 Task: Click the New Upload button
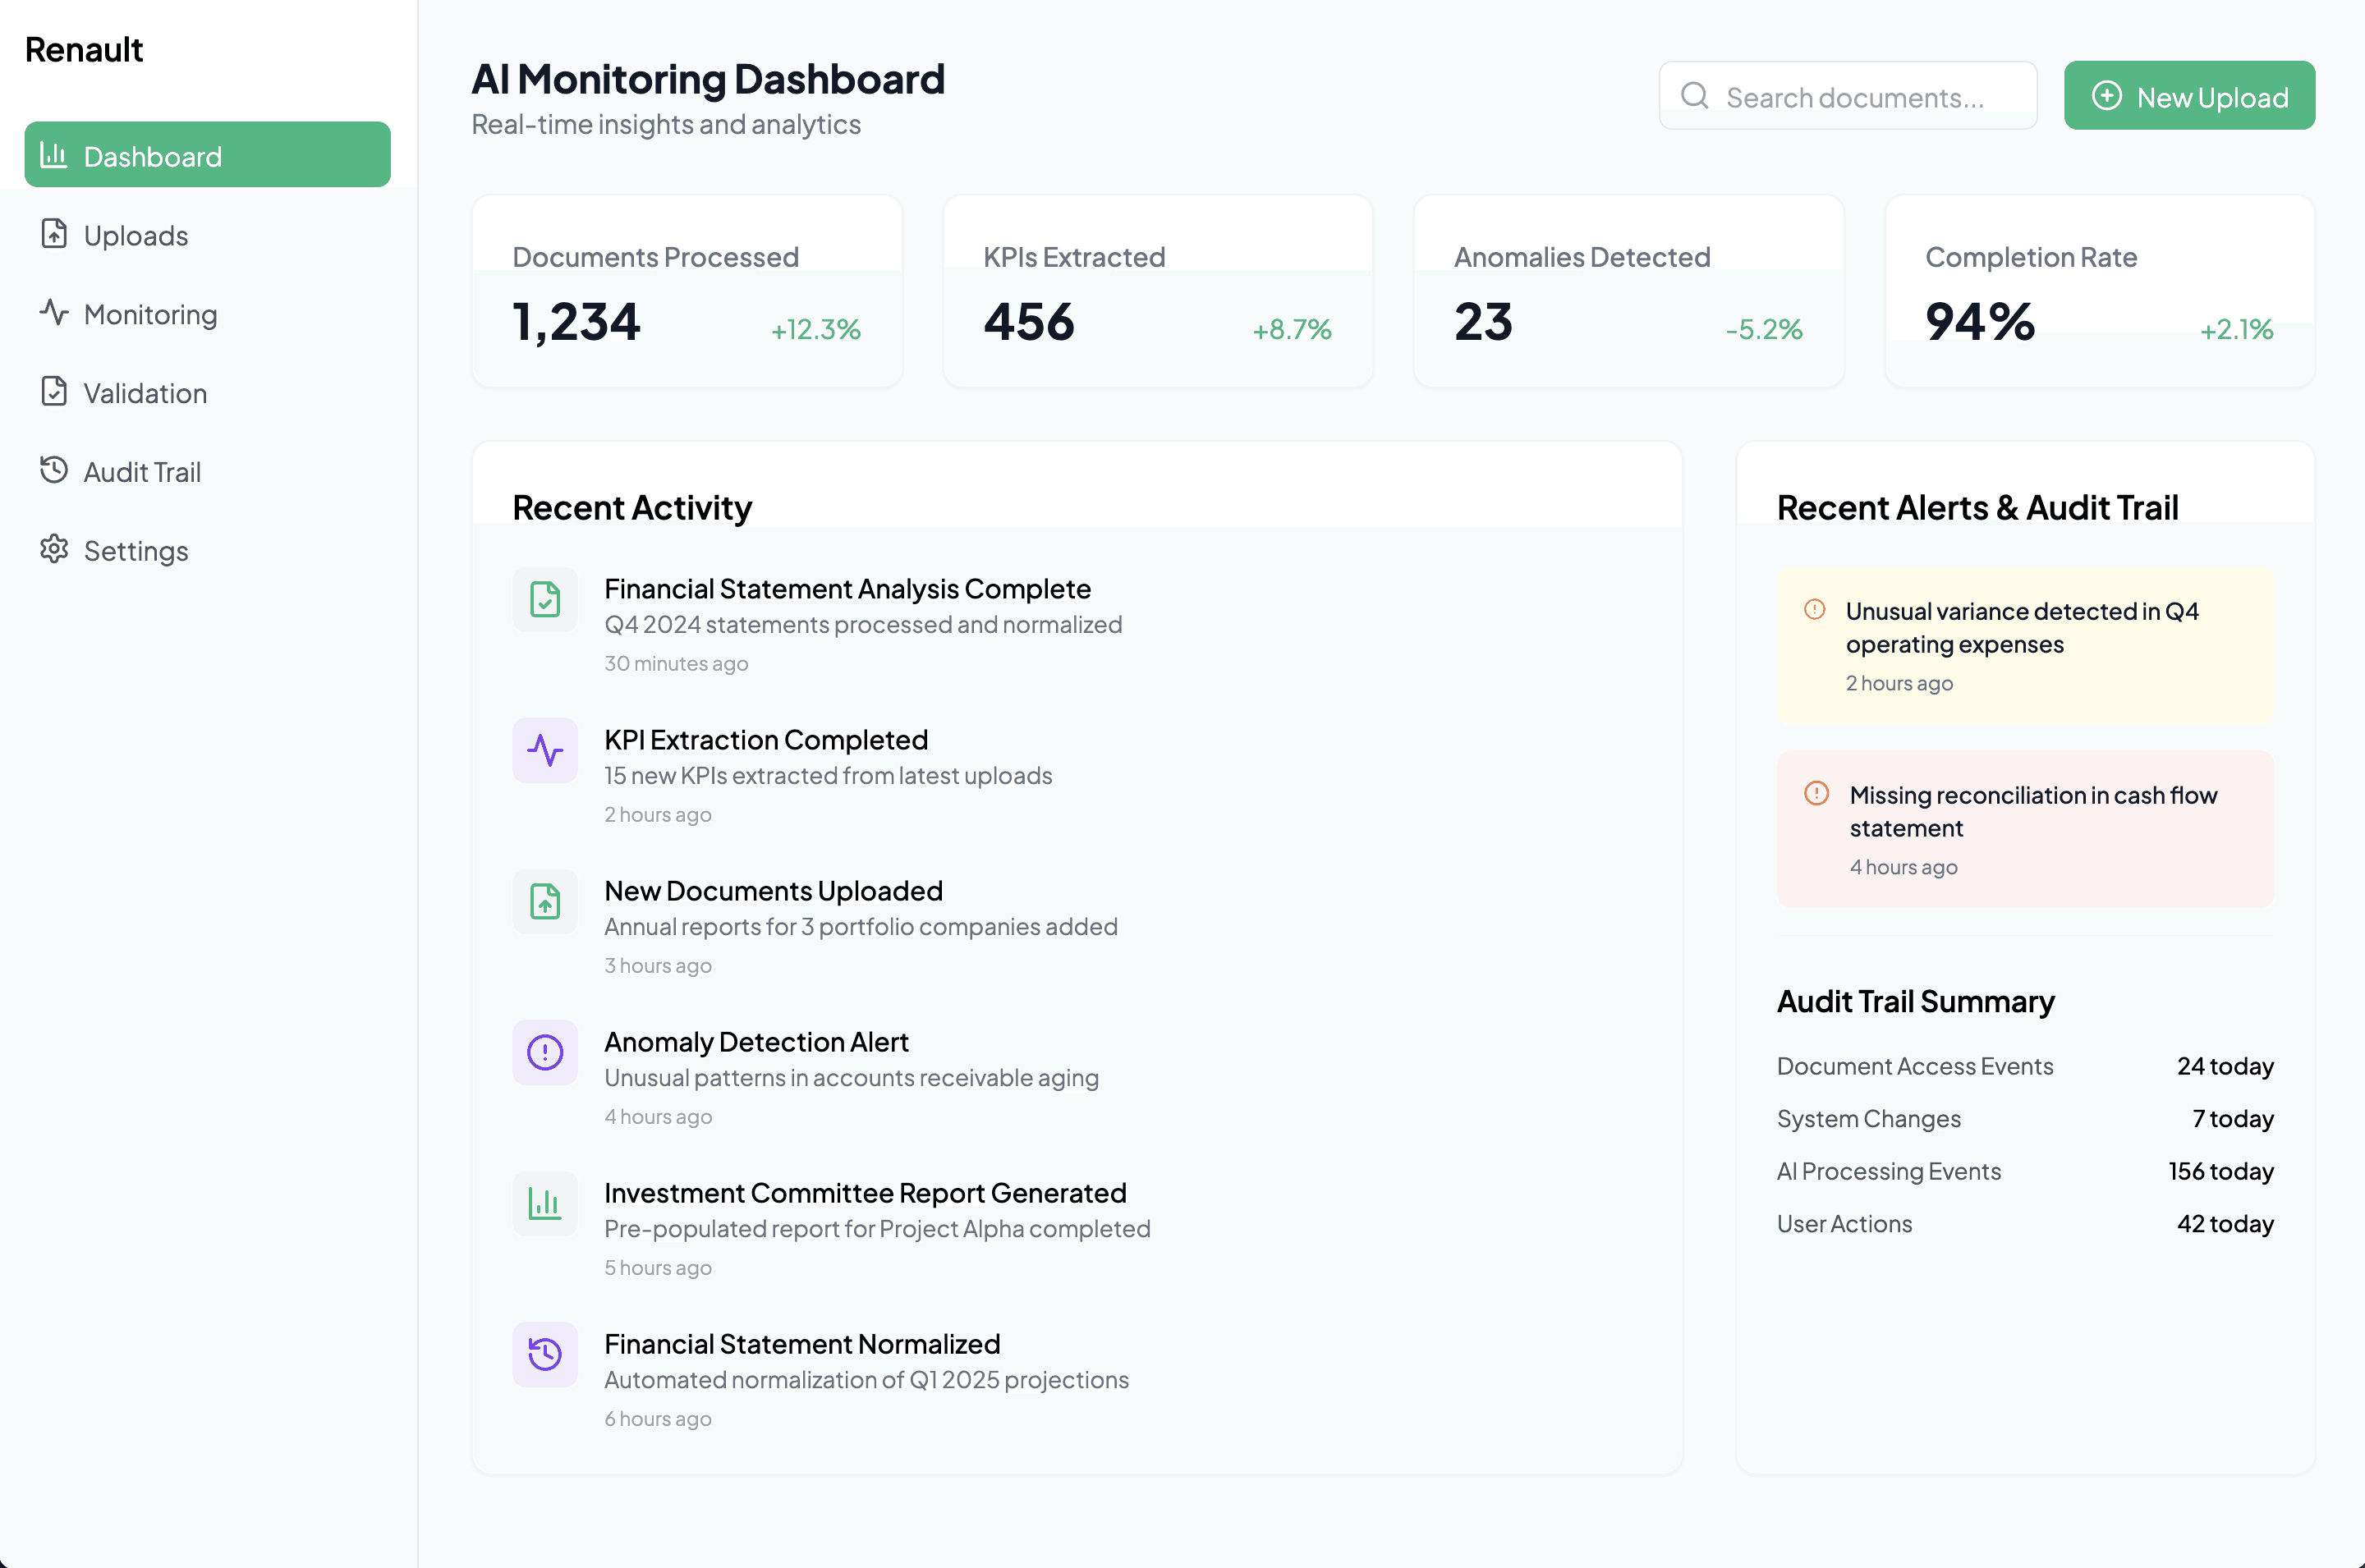2190,96
